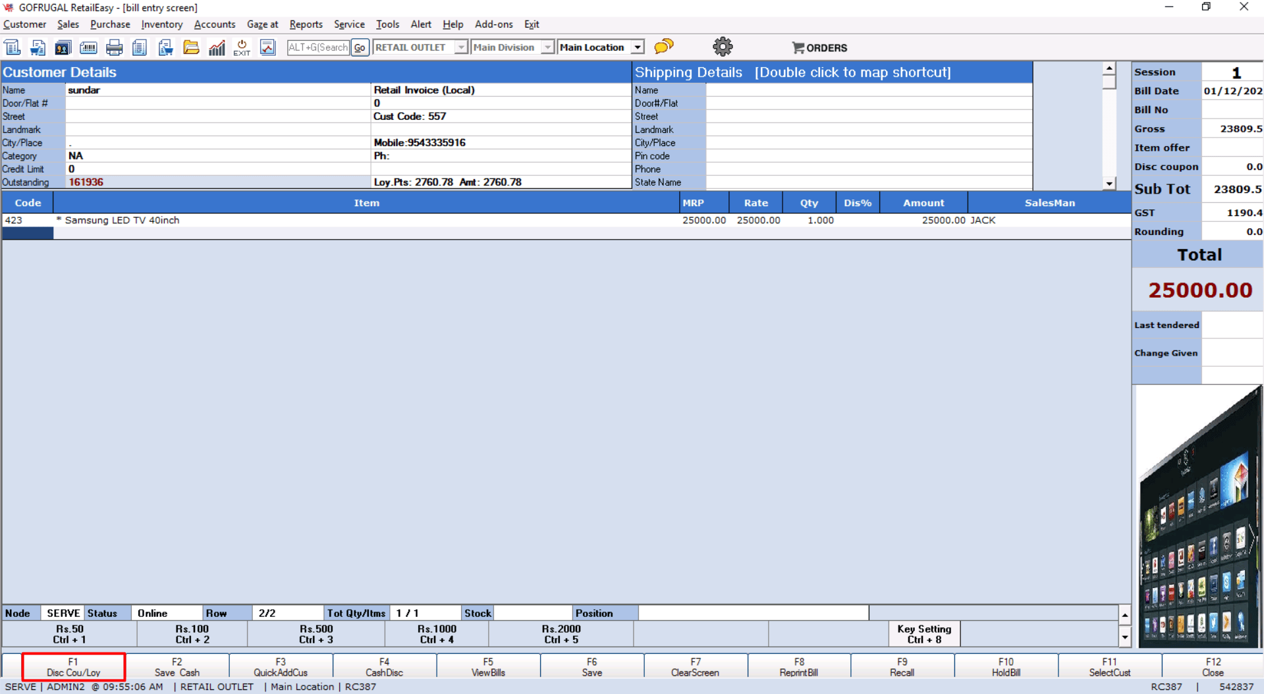Open the Tools menu

pos(387,24)
